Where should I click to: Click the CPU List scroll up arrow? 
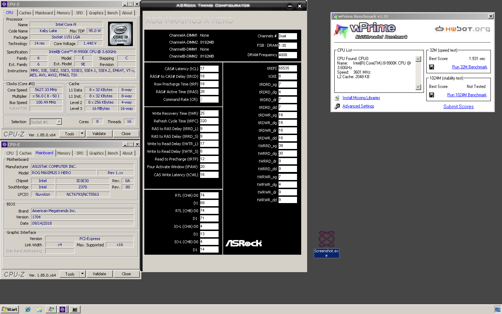click(x=418, y=59)
